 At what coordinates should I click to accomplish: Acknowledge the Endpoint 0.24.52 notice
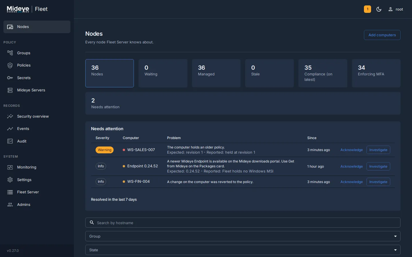point(351,166)
